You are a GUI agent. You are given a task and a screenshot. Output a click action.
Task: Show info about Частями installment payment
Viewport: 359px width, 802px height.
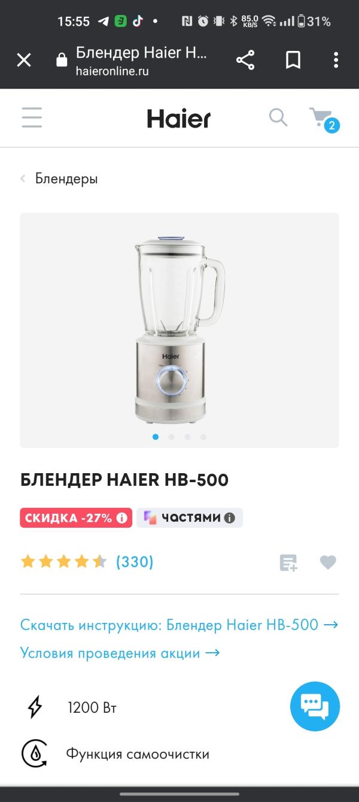(230, 518)
